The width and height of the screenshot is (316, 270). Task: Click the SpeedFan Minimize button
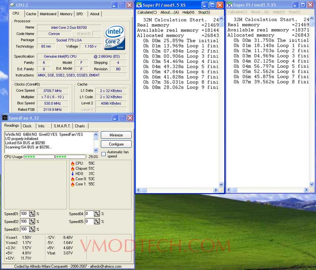[116, 135]
